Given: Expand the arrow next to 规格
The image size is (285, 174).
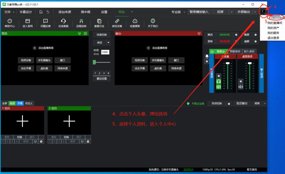Looking at the screenshot, I should tap(265, 103).
